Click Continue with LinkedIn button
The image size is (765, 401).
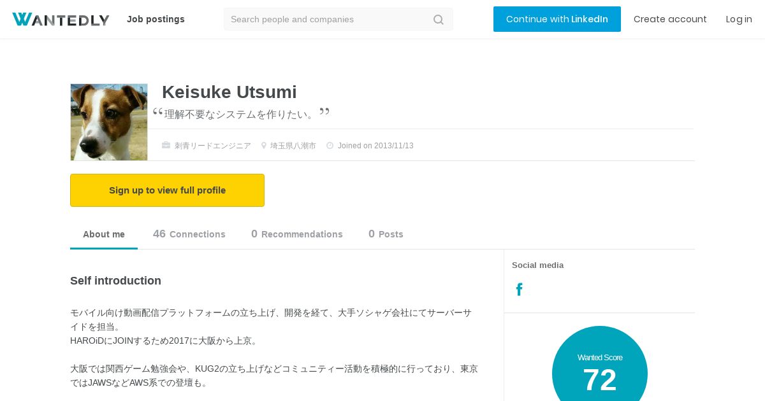pos(557,19)
